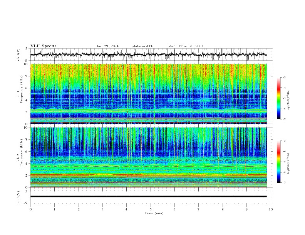Click the time axis tick label '3'
Screen dimensions: 305x235
(102, 209)
